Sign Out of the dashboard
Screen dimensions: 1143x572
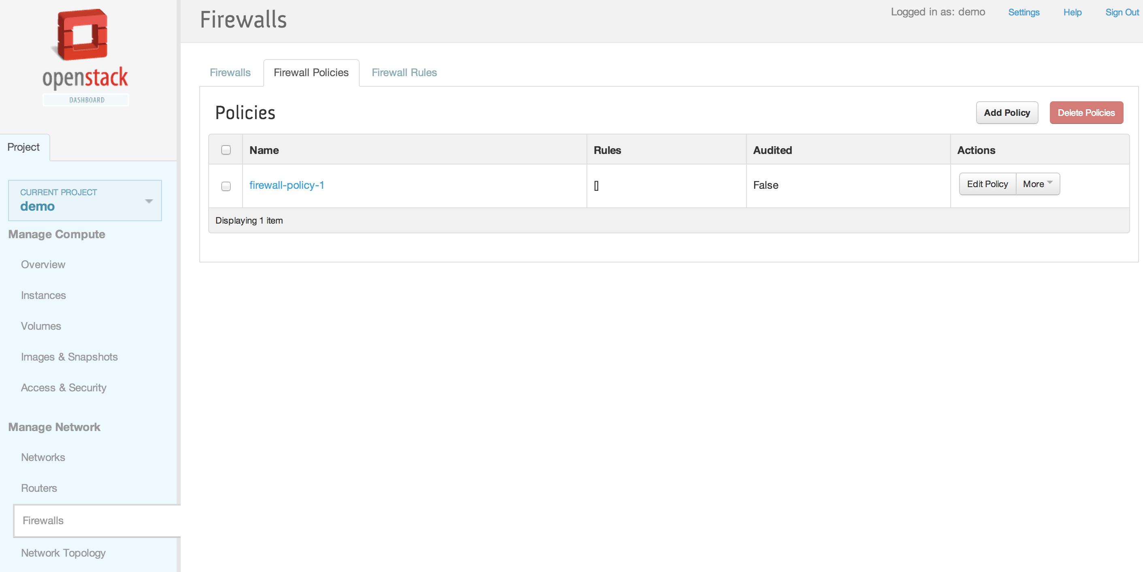click(x=1121, y=13)
